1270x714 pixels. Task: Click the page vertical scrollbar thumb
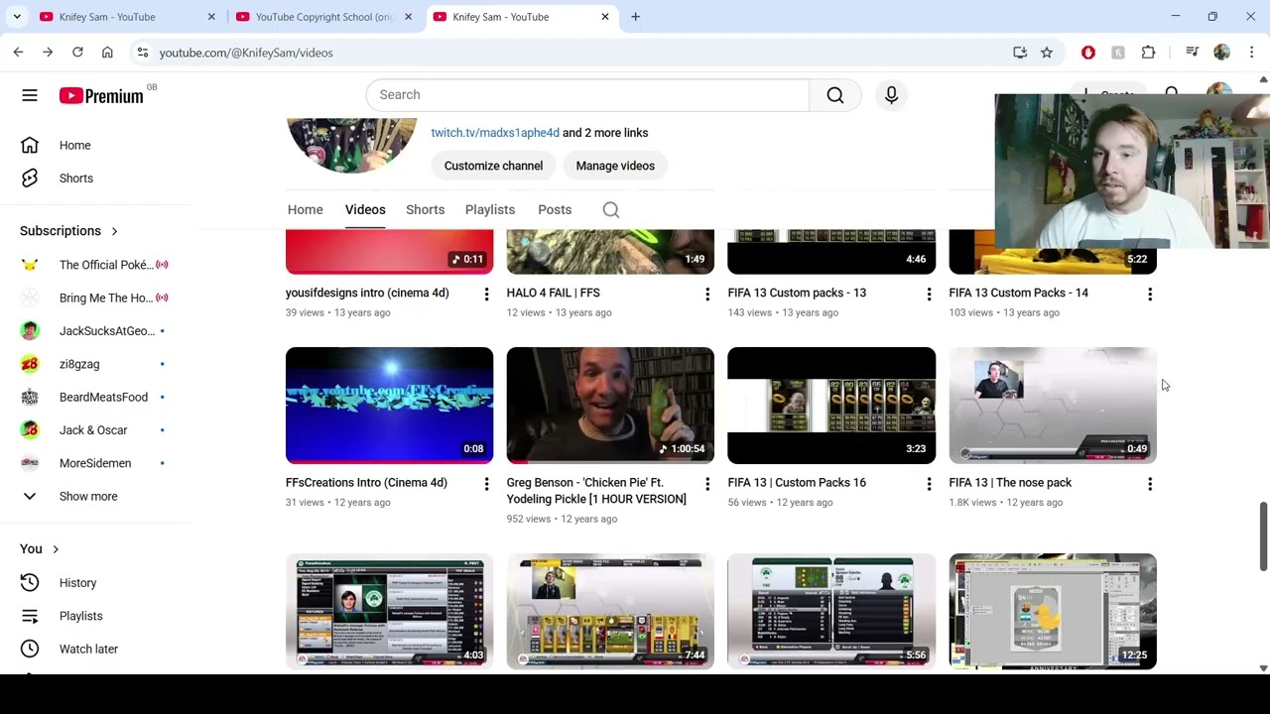[x=1263, y=536]
